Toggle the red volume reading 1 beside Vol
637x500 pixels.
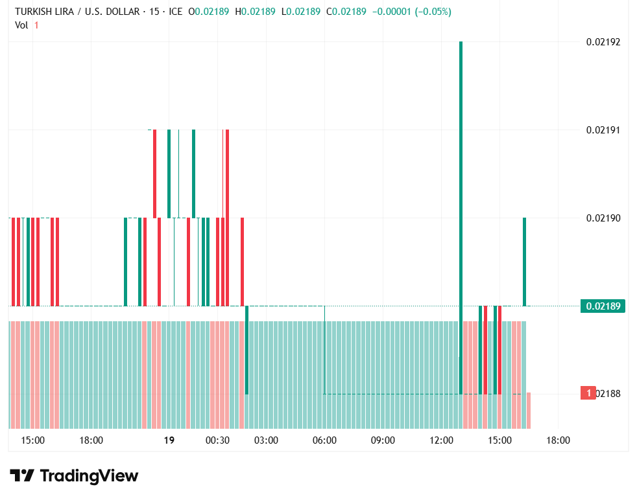36,27
